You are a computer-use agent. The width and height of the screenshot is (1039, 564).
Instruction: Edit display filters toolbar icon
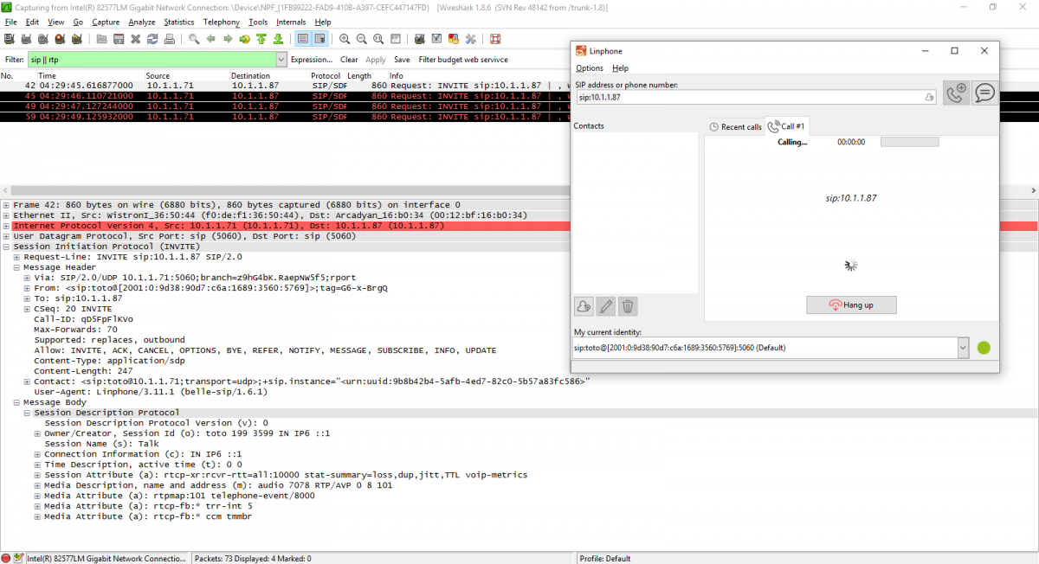436,39
